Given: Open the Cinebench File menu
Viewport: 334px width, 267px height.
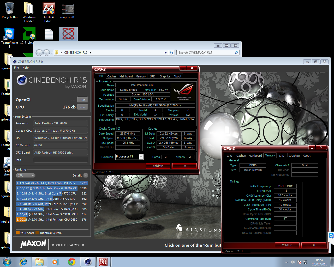Looking at the screenshot, I should [x=16, y=68].
